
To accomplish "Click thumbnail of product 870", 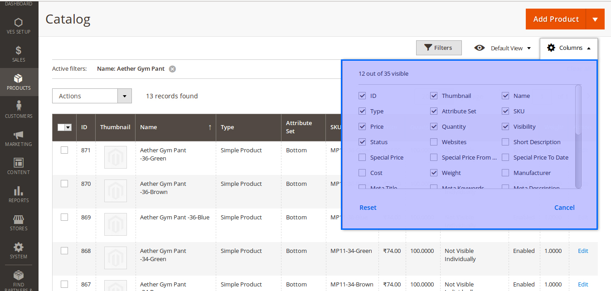I will (116, 191).
